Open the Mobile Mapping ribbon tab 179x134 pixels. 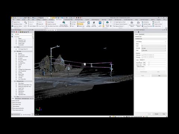(x=95, y=20)
